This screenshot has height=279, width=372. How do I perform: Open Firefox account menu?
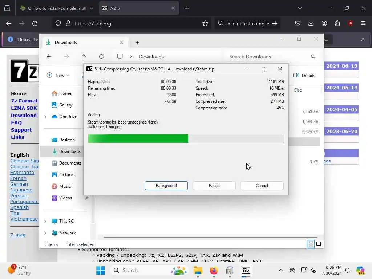[x=324, y=23]
